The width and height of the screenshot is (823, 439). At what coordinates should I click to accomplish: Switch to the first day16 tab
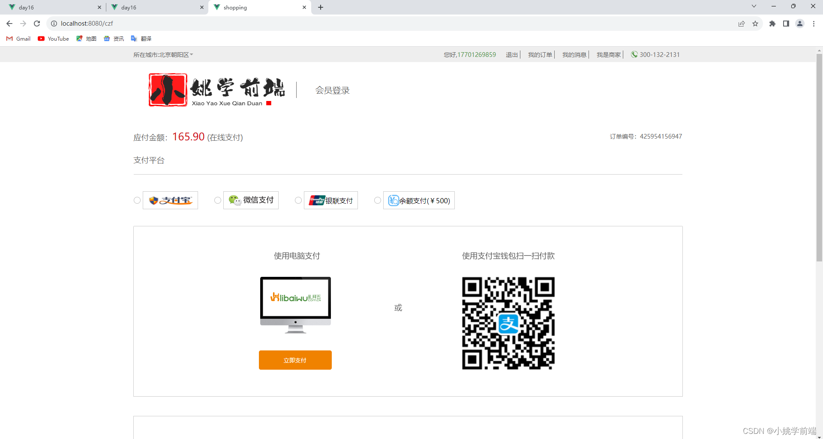coord(54,7)
